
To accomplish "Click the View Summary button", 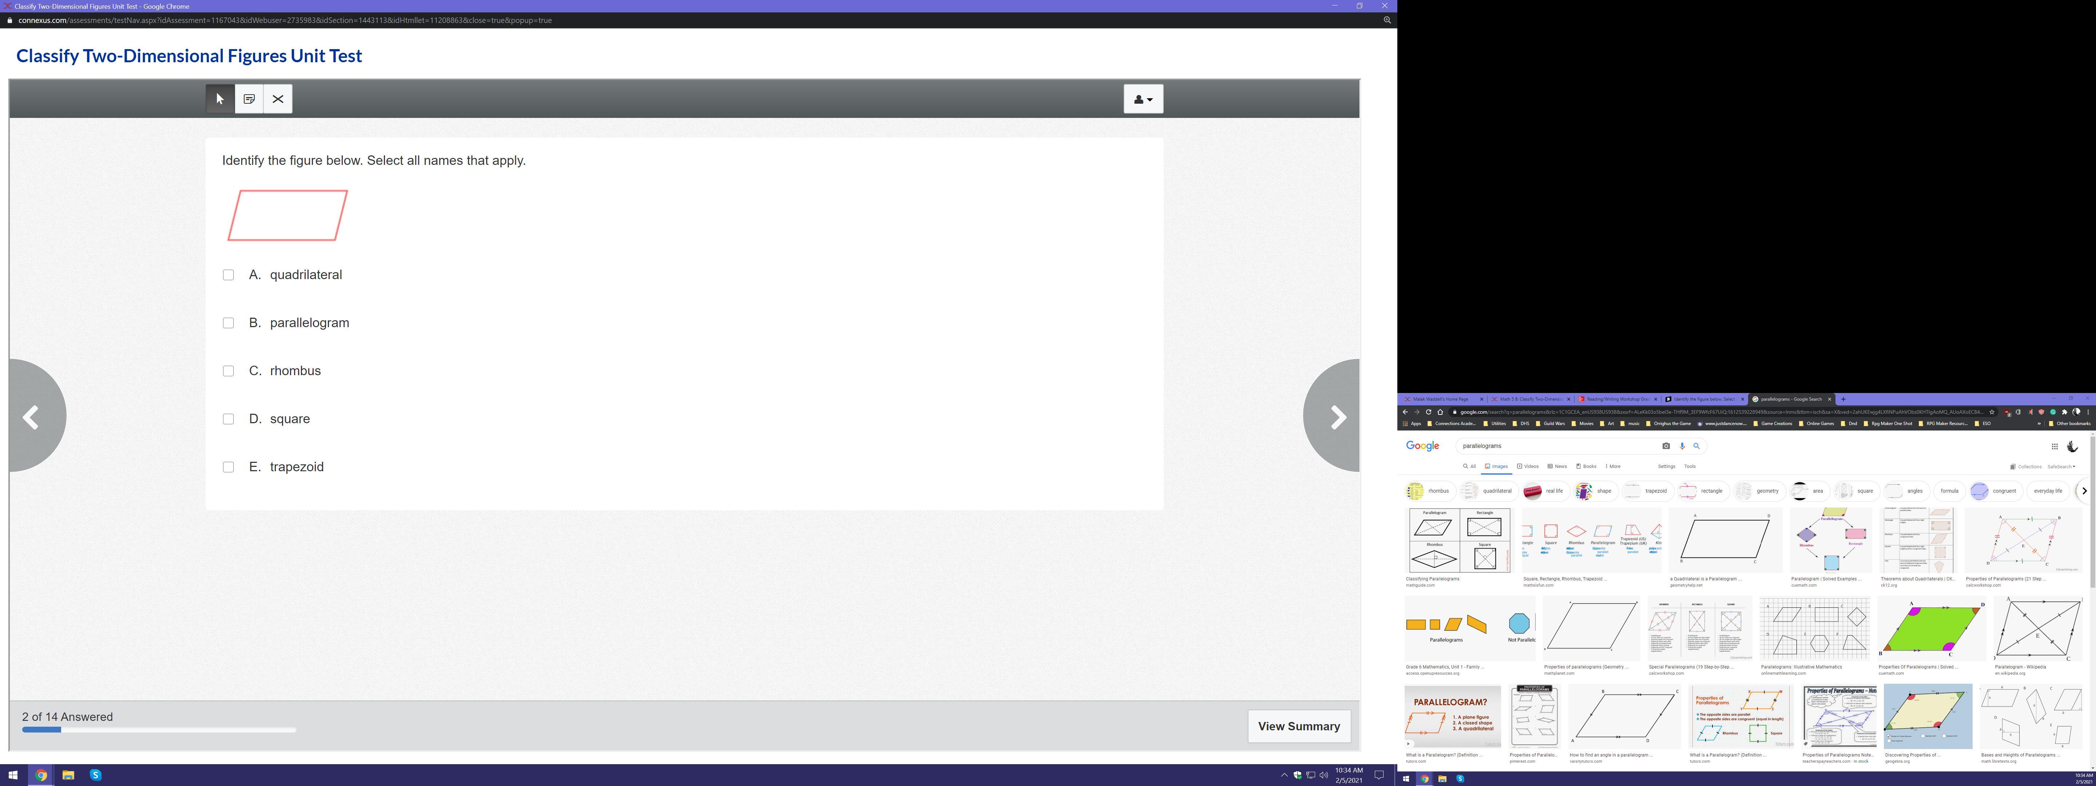I will click(x=1299, y=726).
